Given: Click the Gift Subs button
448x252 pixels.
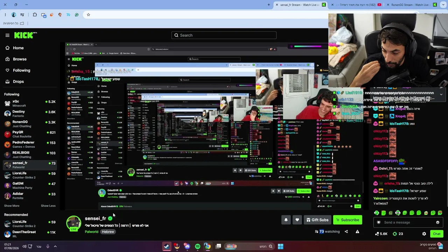Looking at the screenshot, I should point(317,220).
